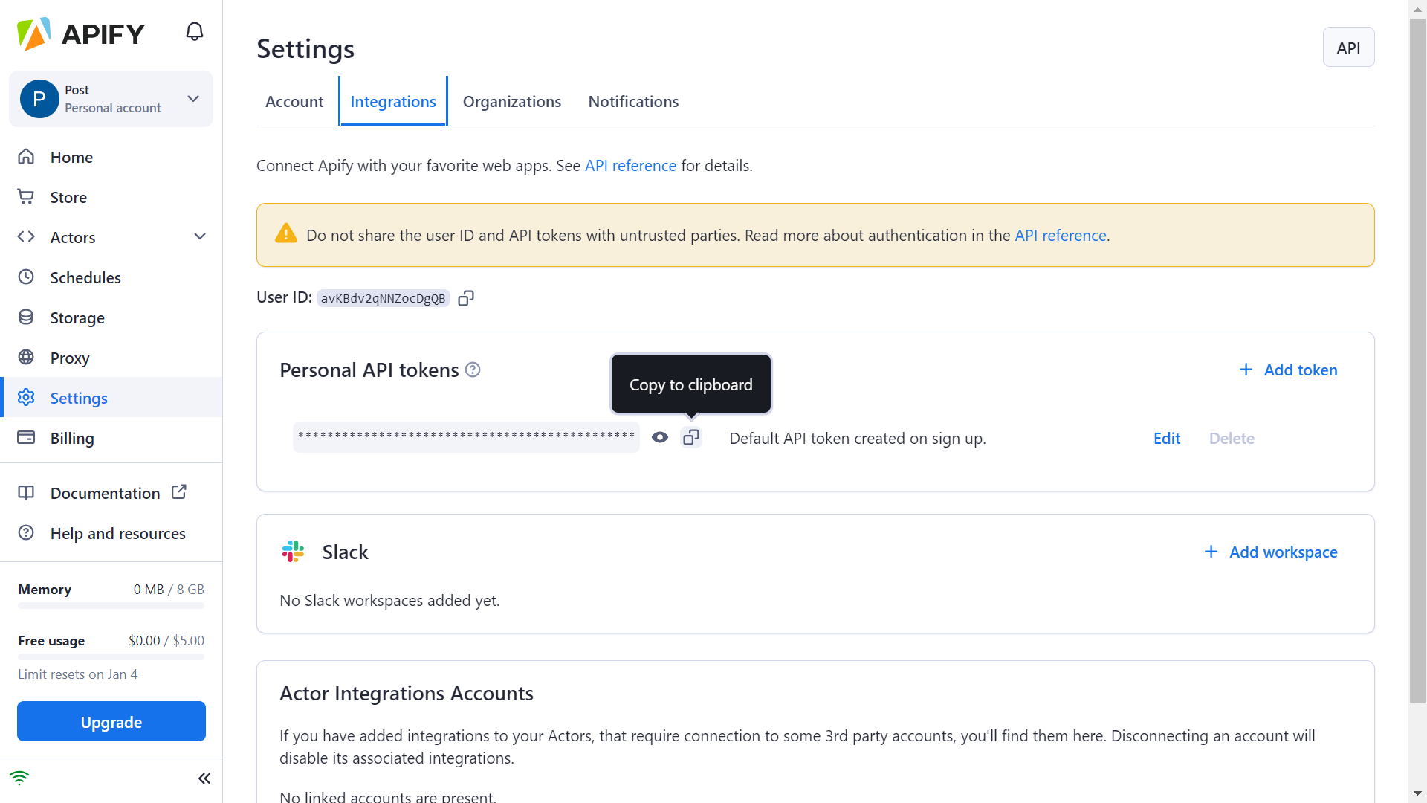Open Schedules from the sidebar
The height and width of the screenshot is (803, 1427).
click(x=85, y=277)
